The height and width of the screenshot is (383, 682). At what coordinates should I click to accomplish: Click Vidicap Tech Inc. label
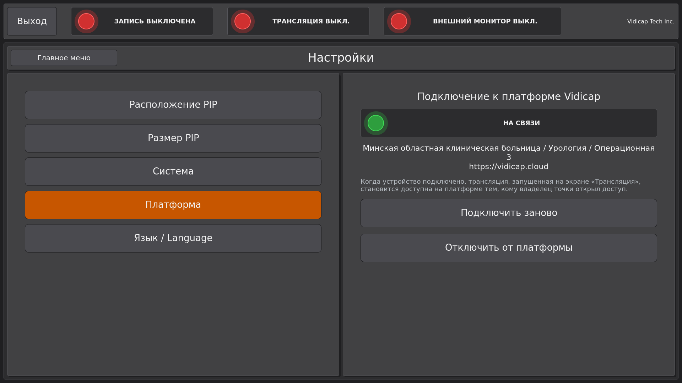click(x=651, y=21)
